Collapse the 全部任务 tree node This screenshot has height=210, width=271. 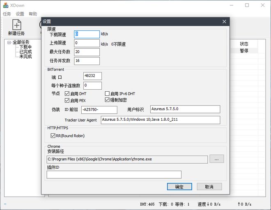click(x=9, y=42)
